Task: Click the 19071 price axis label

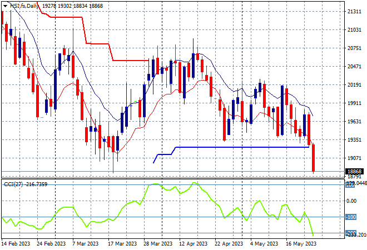Action: (x=354, y=158)
